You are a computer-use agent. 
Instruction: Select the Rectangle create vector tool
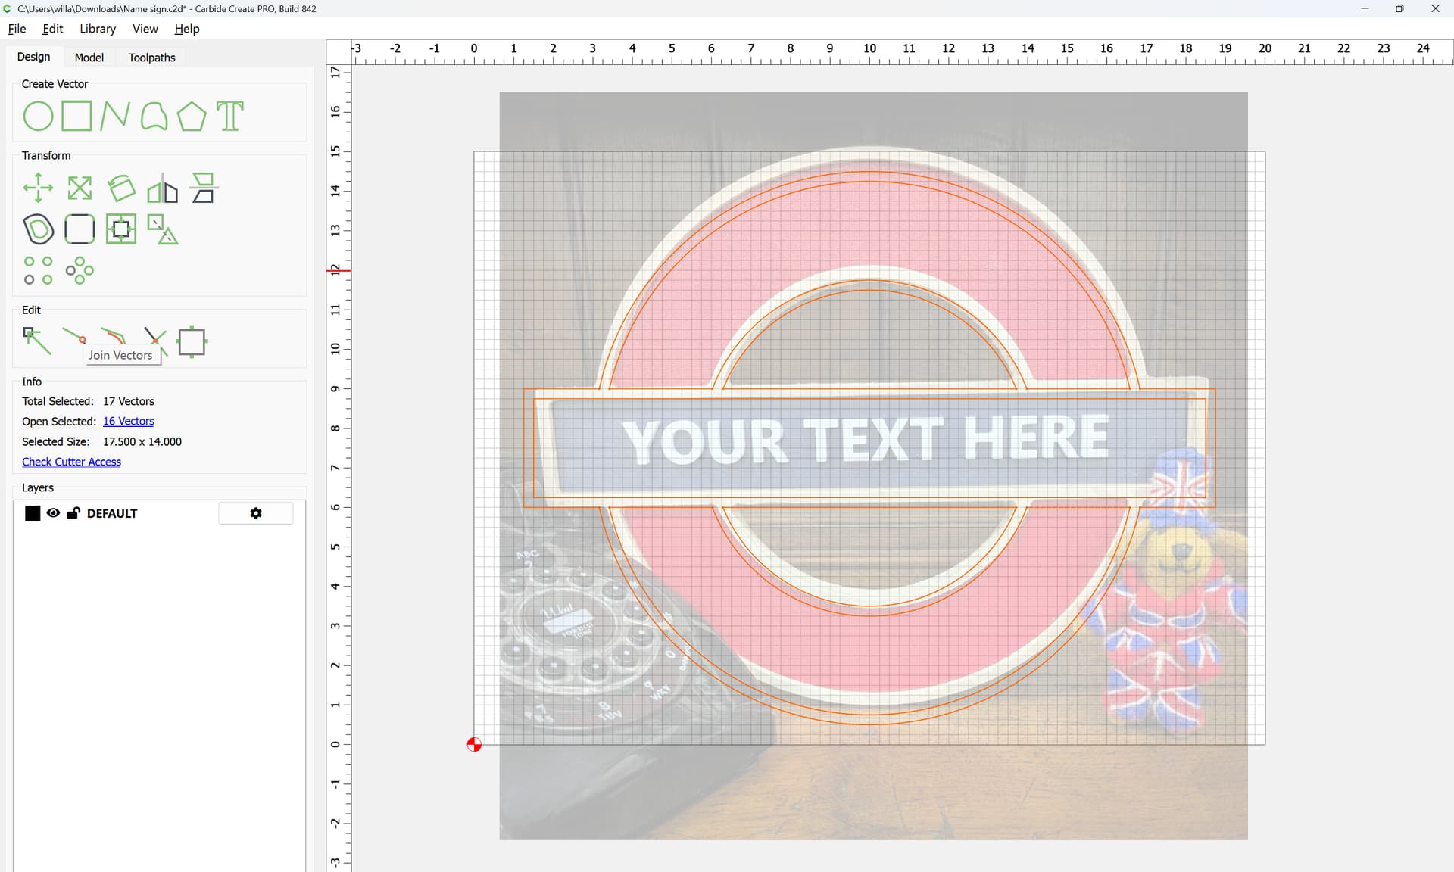click(x=76, y=117)
